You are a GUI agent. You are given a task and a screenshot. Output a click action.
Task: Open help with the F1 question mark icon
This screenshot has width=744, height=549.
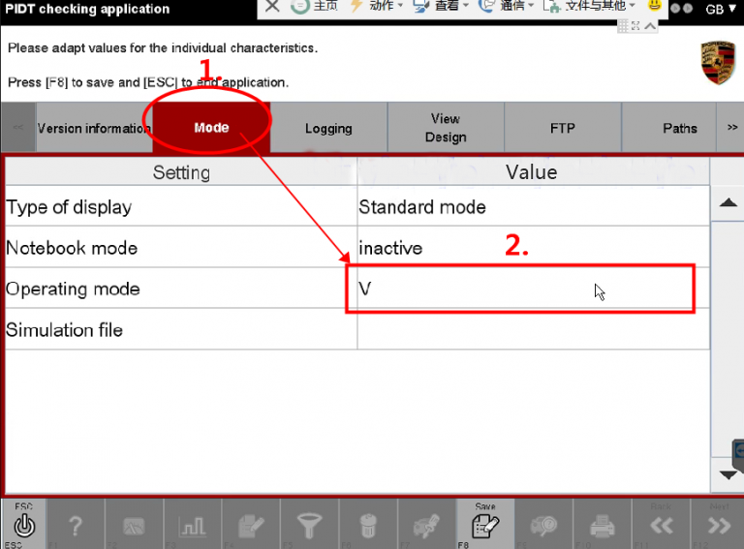tap(75, 525)
